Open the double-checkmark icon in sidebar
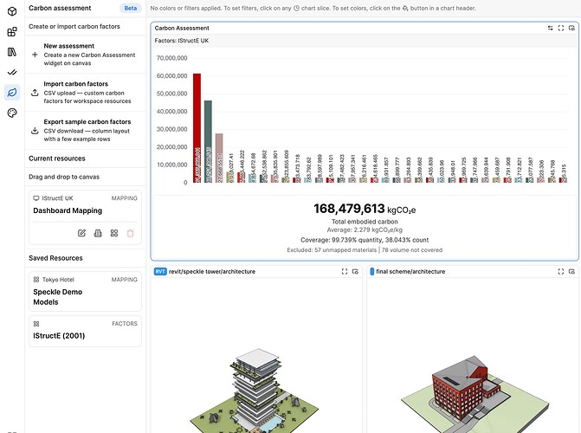 coord(12,72)
